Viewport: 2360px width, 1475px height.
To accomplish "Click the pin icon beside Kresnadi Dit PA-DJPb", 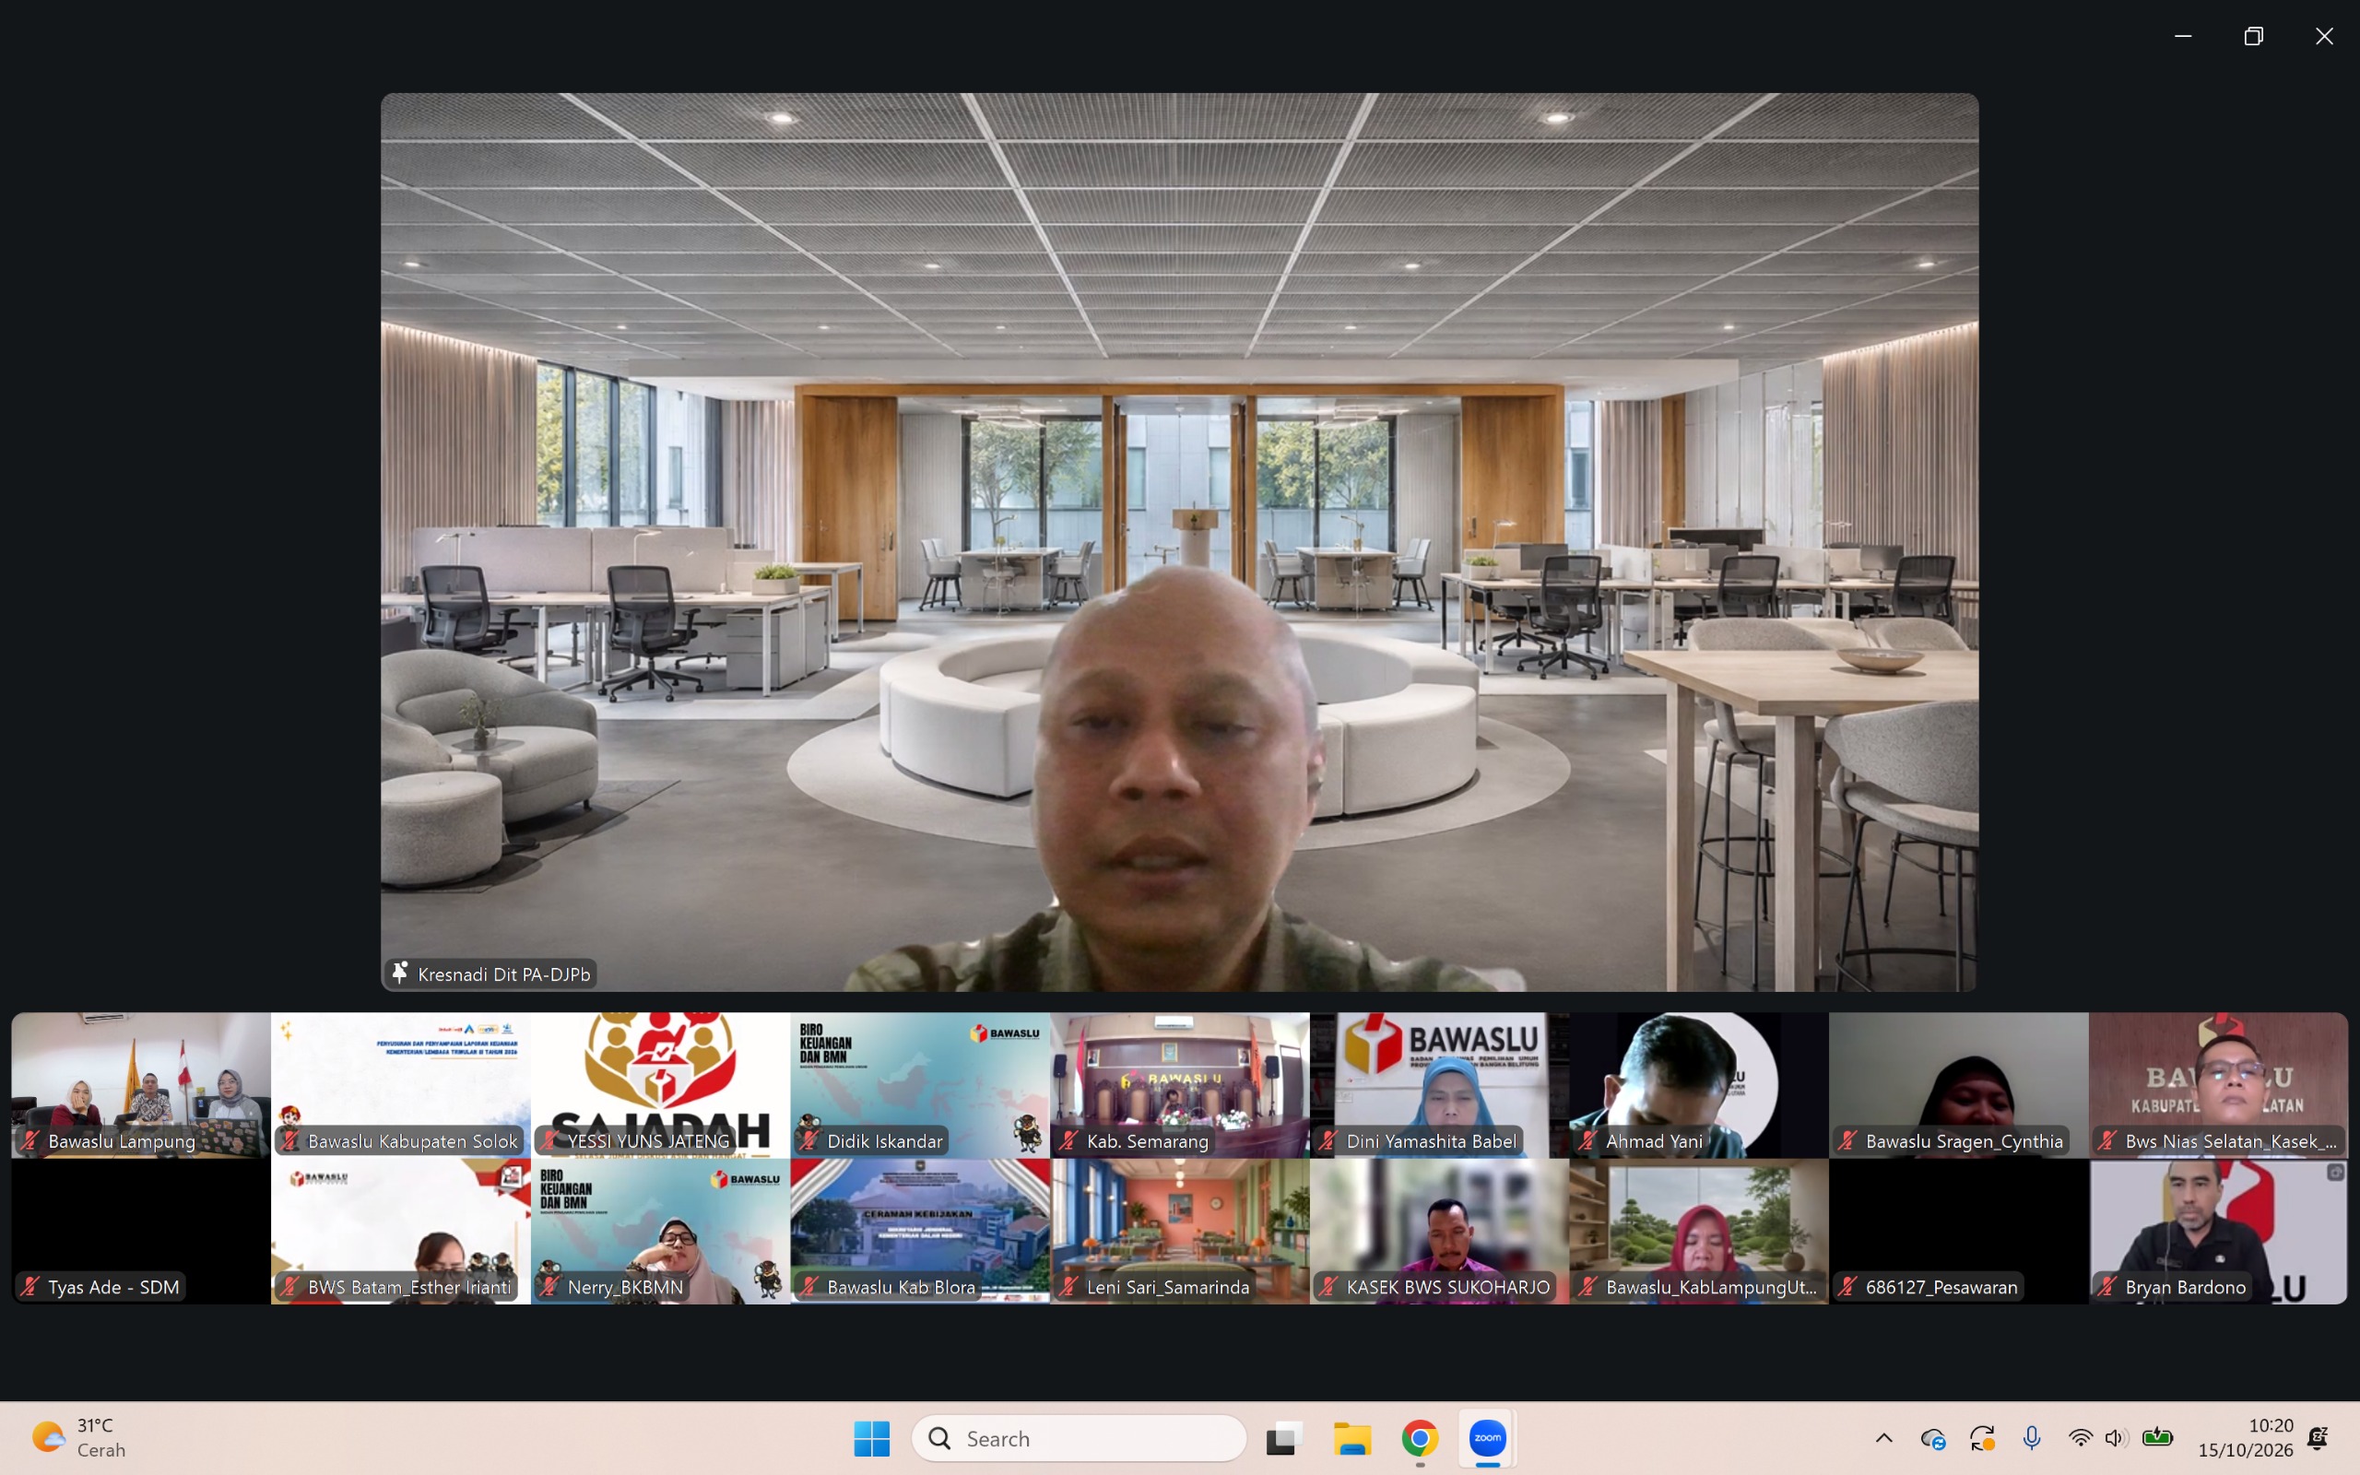I will (399, 973).
